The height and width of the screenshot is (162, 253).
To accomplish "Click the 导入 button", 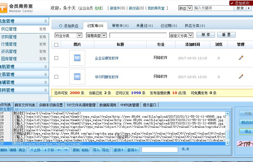I will 96,150.
